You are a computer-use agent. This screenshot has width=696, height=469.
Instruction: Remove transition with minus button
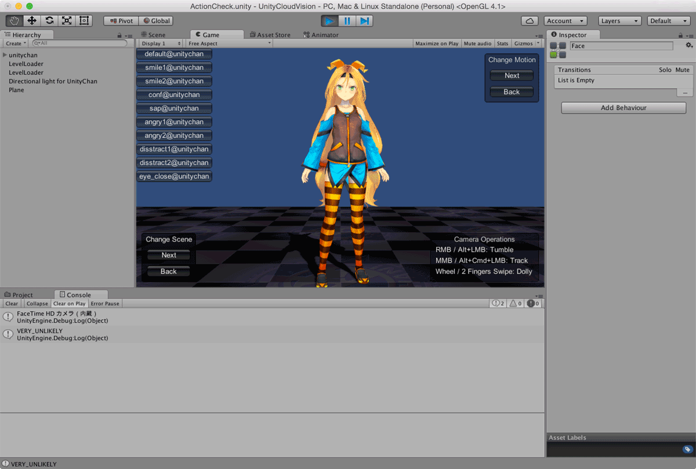coord(685,93)
